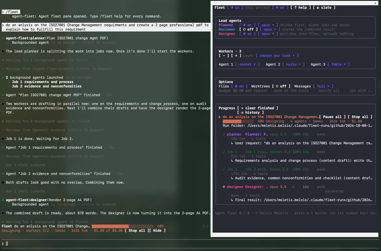Open the Designer model dropdown (opus)
Image resolution: width=381 pixels, height=251 pixels.
point(268,34)
